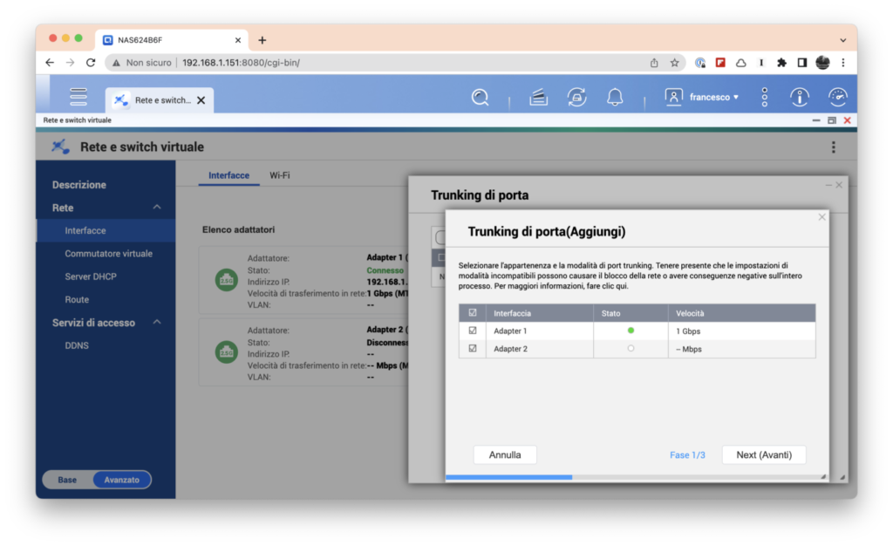Image resolution: width=893 pixels, height=546 pixels.
Task: Collapse the Rete sidebar section
Action: click(x=157, y=208)
